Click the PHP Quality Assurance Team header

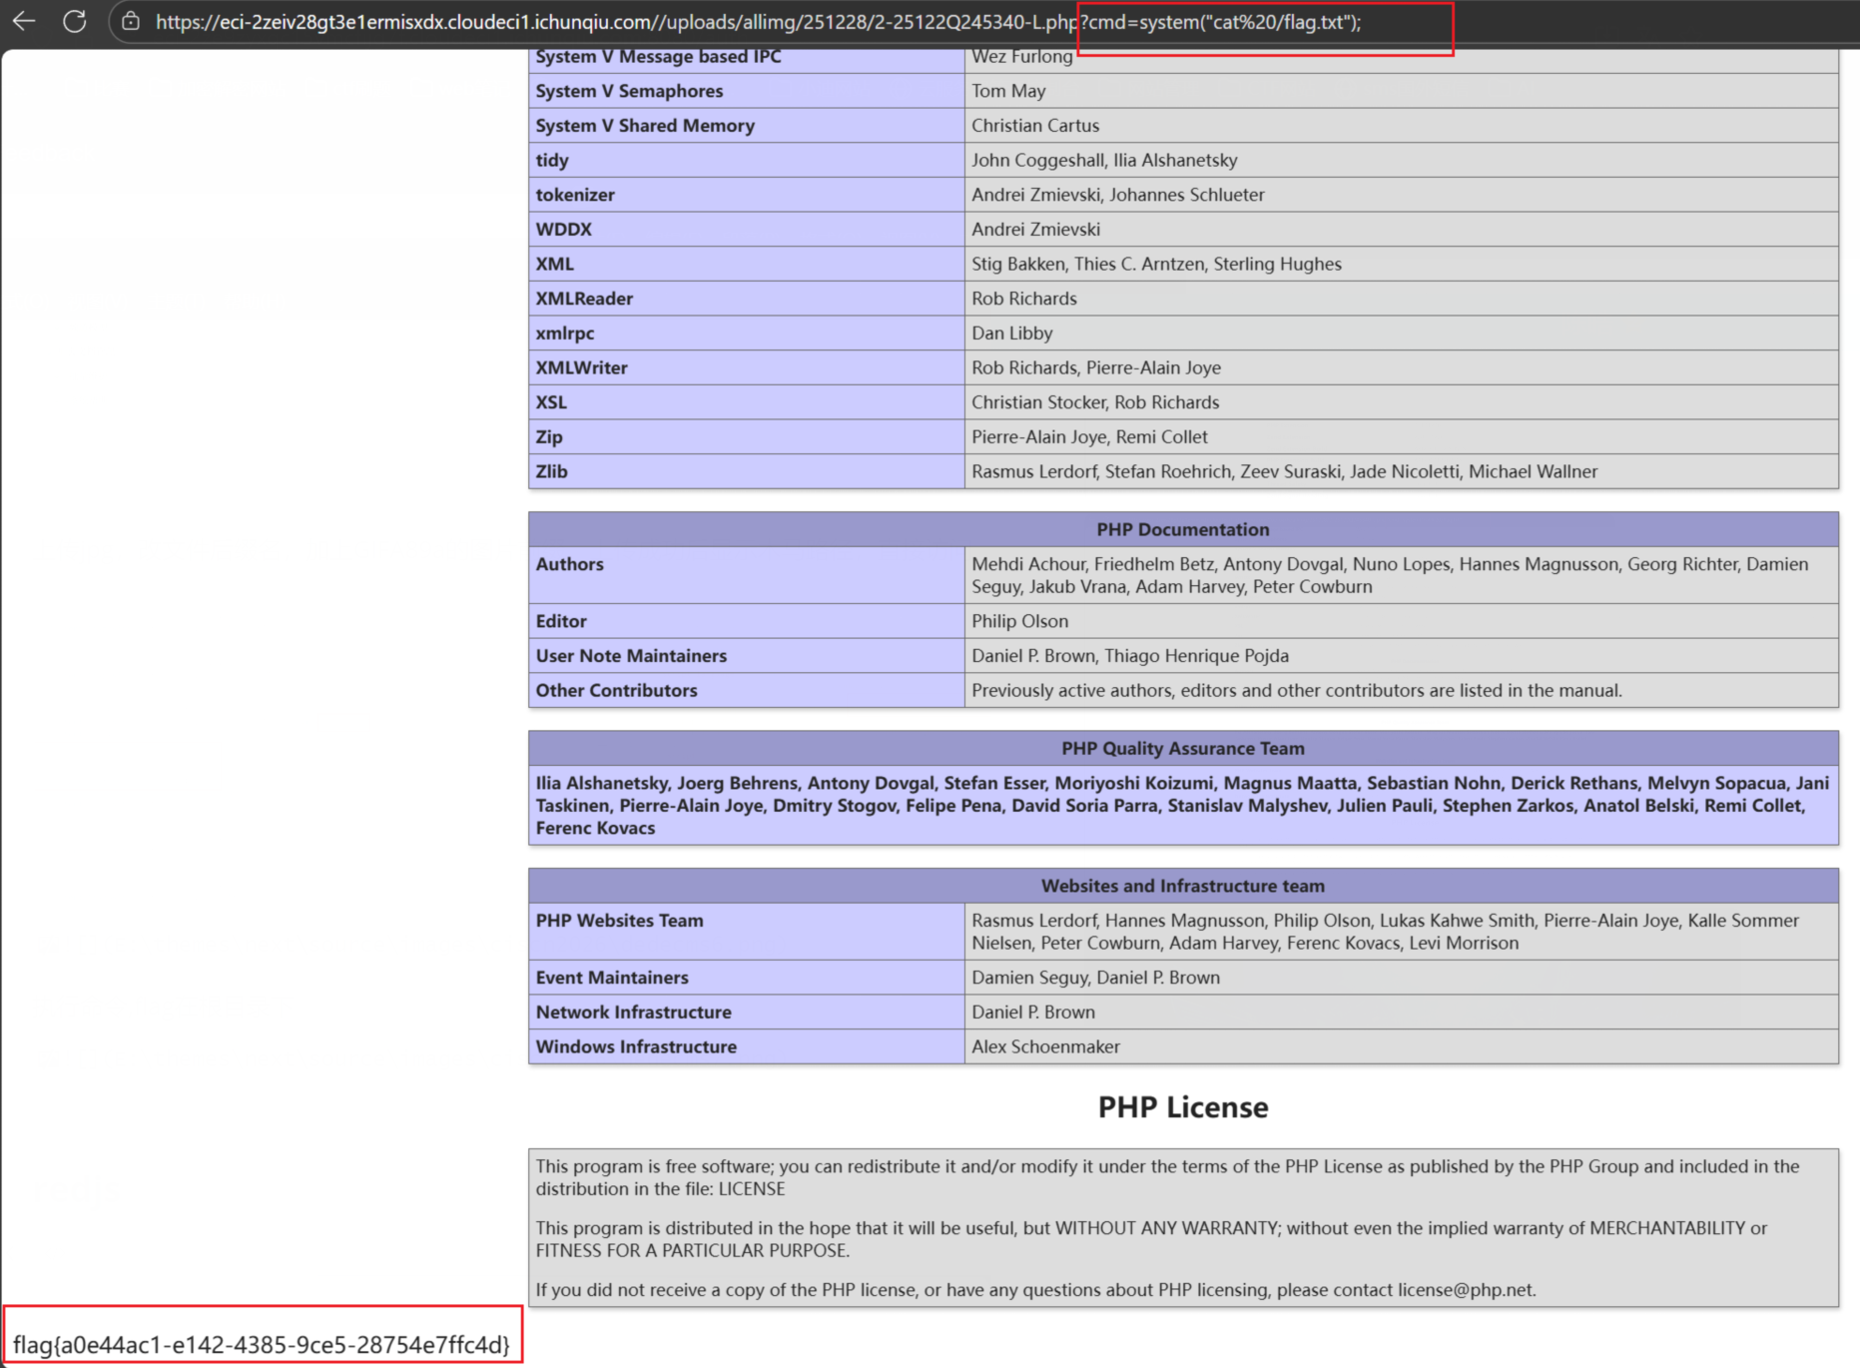1182,748
